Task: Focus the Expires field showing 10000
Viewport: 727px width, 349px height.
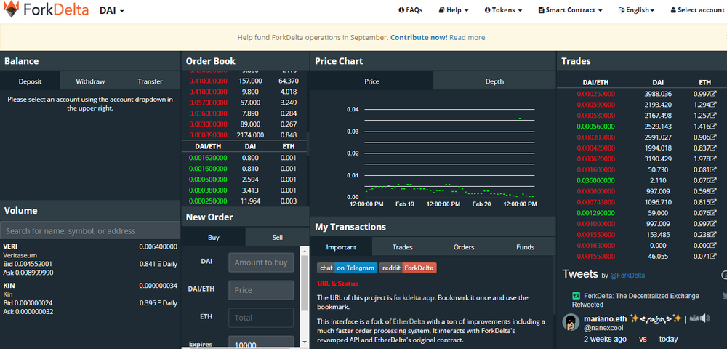Action: [x=261, y=342]
